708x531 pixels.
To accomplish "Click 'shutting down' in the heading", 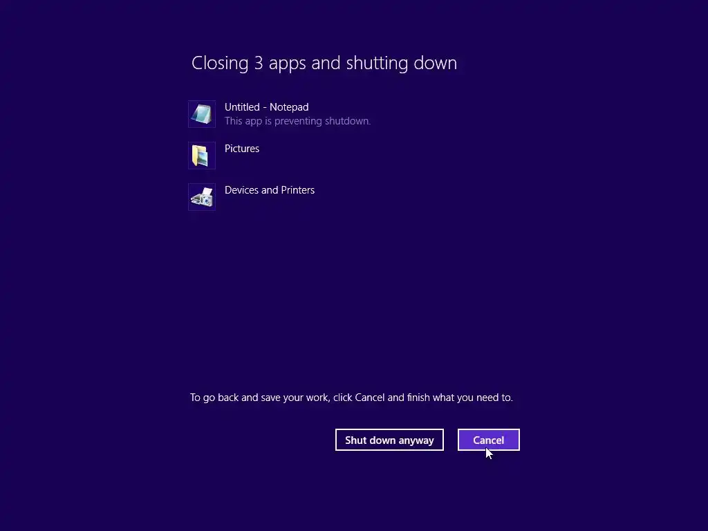I will pos(402,63).
